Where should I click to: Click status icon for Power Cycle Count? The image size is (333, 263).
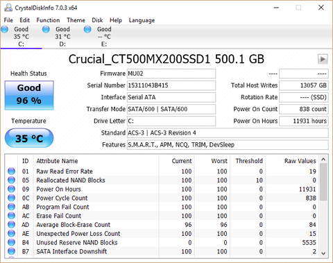(x=11, y=198)
